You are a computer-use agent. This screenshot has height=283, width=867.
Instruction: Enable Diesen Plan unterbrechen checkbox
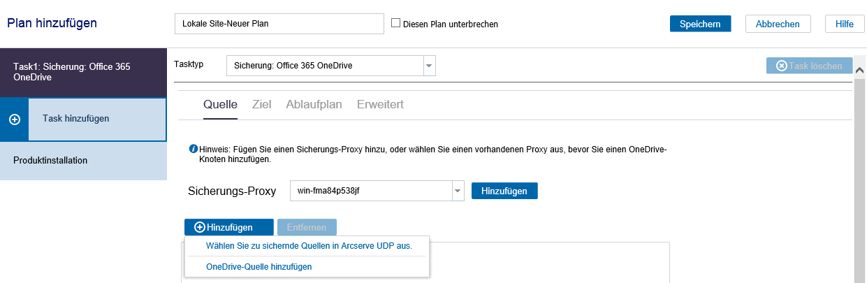coord(395,23)
